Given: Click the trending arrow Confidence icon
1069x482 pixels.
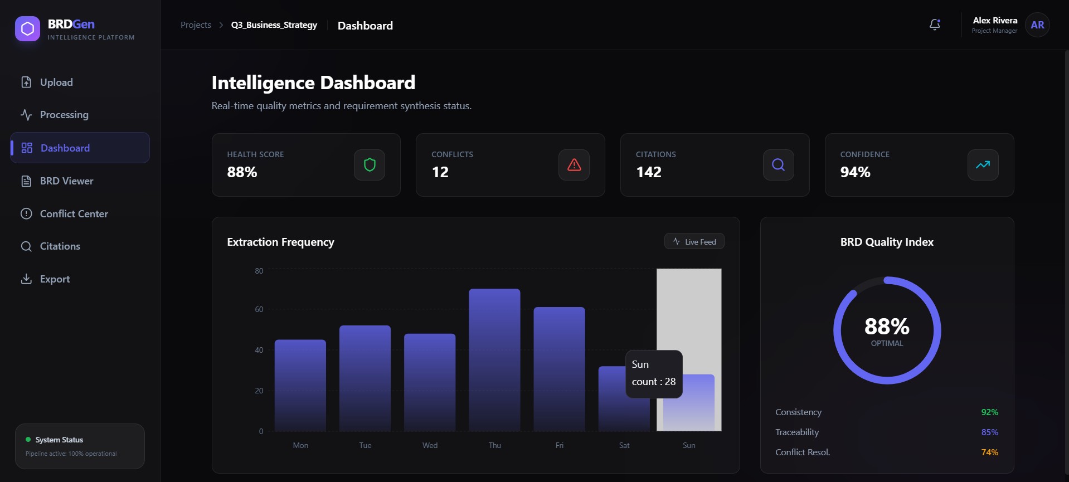Looking at the screenshot, I should (983, 165).
